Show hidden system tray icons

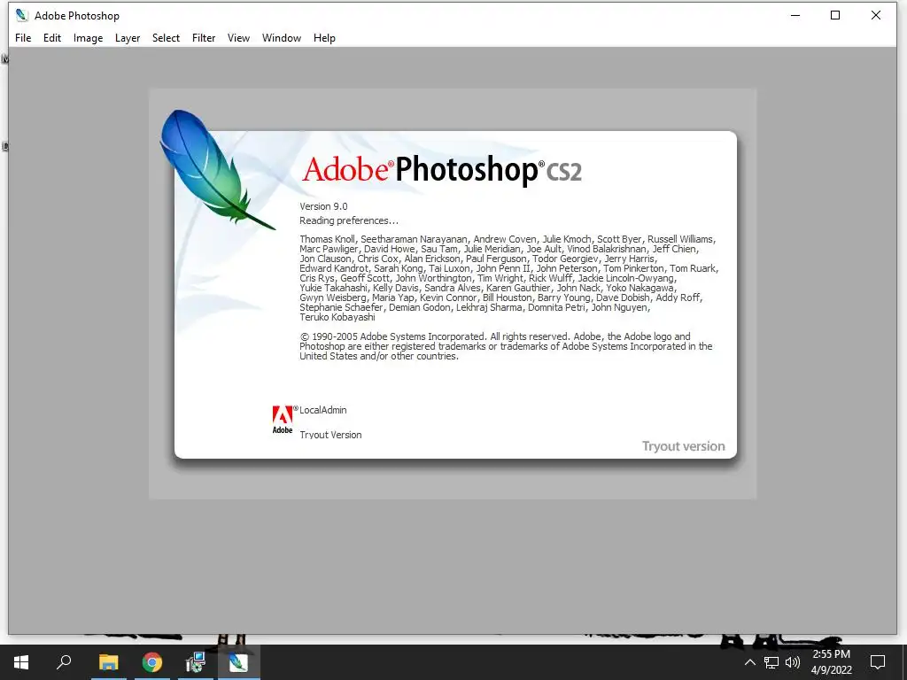pos(749,662)
